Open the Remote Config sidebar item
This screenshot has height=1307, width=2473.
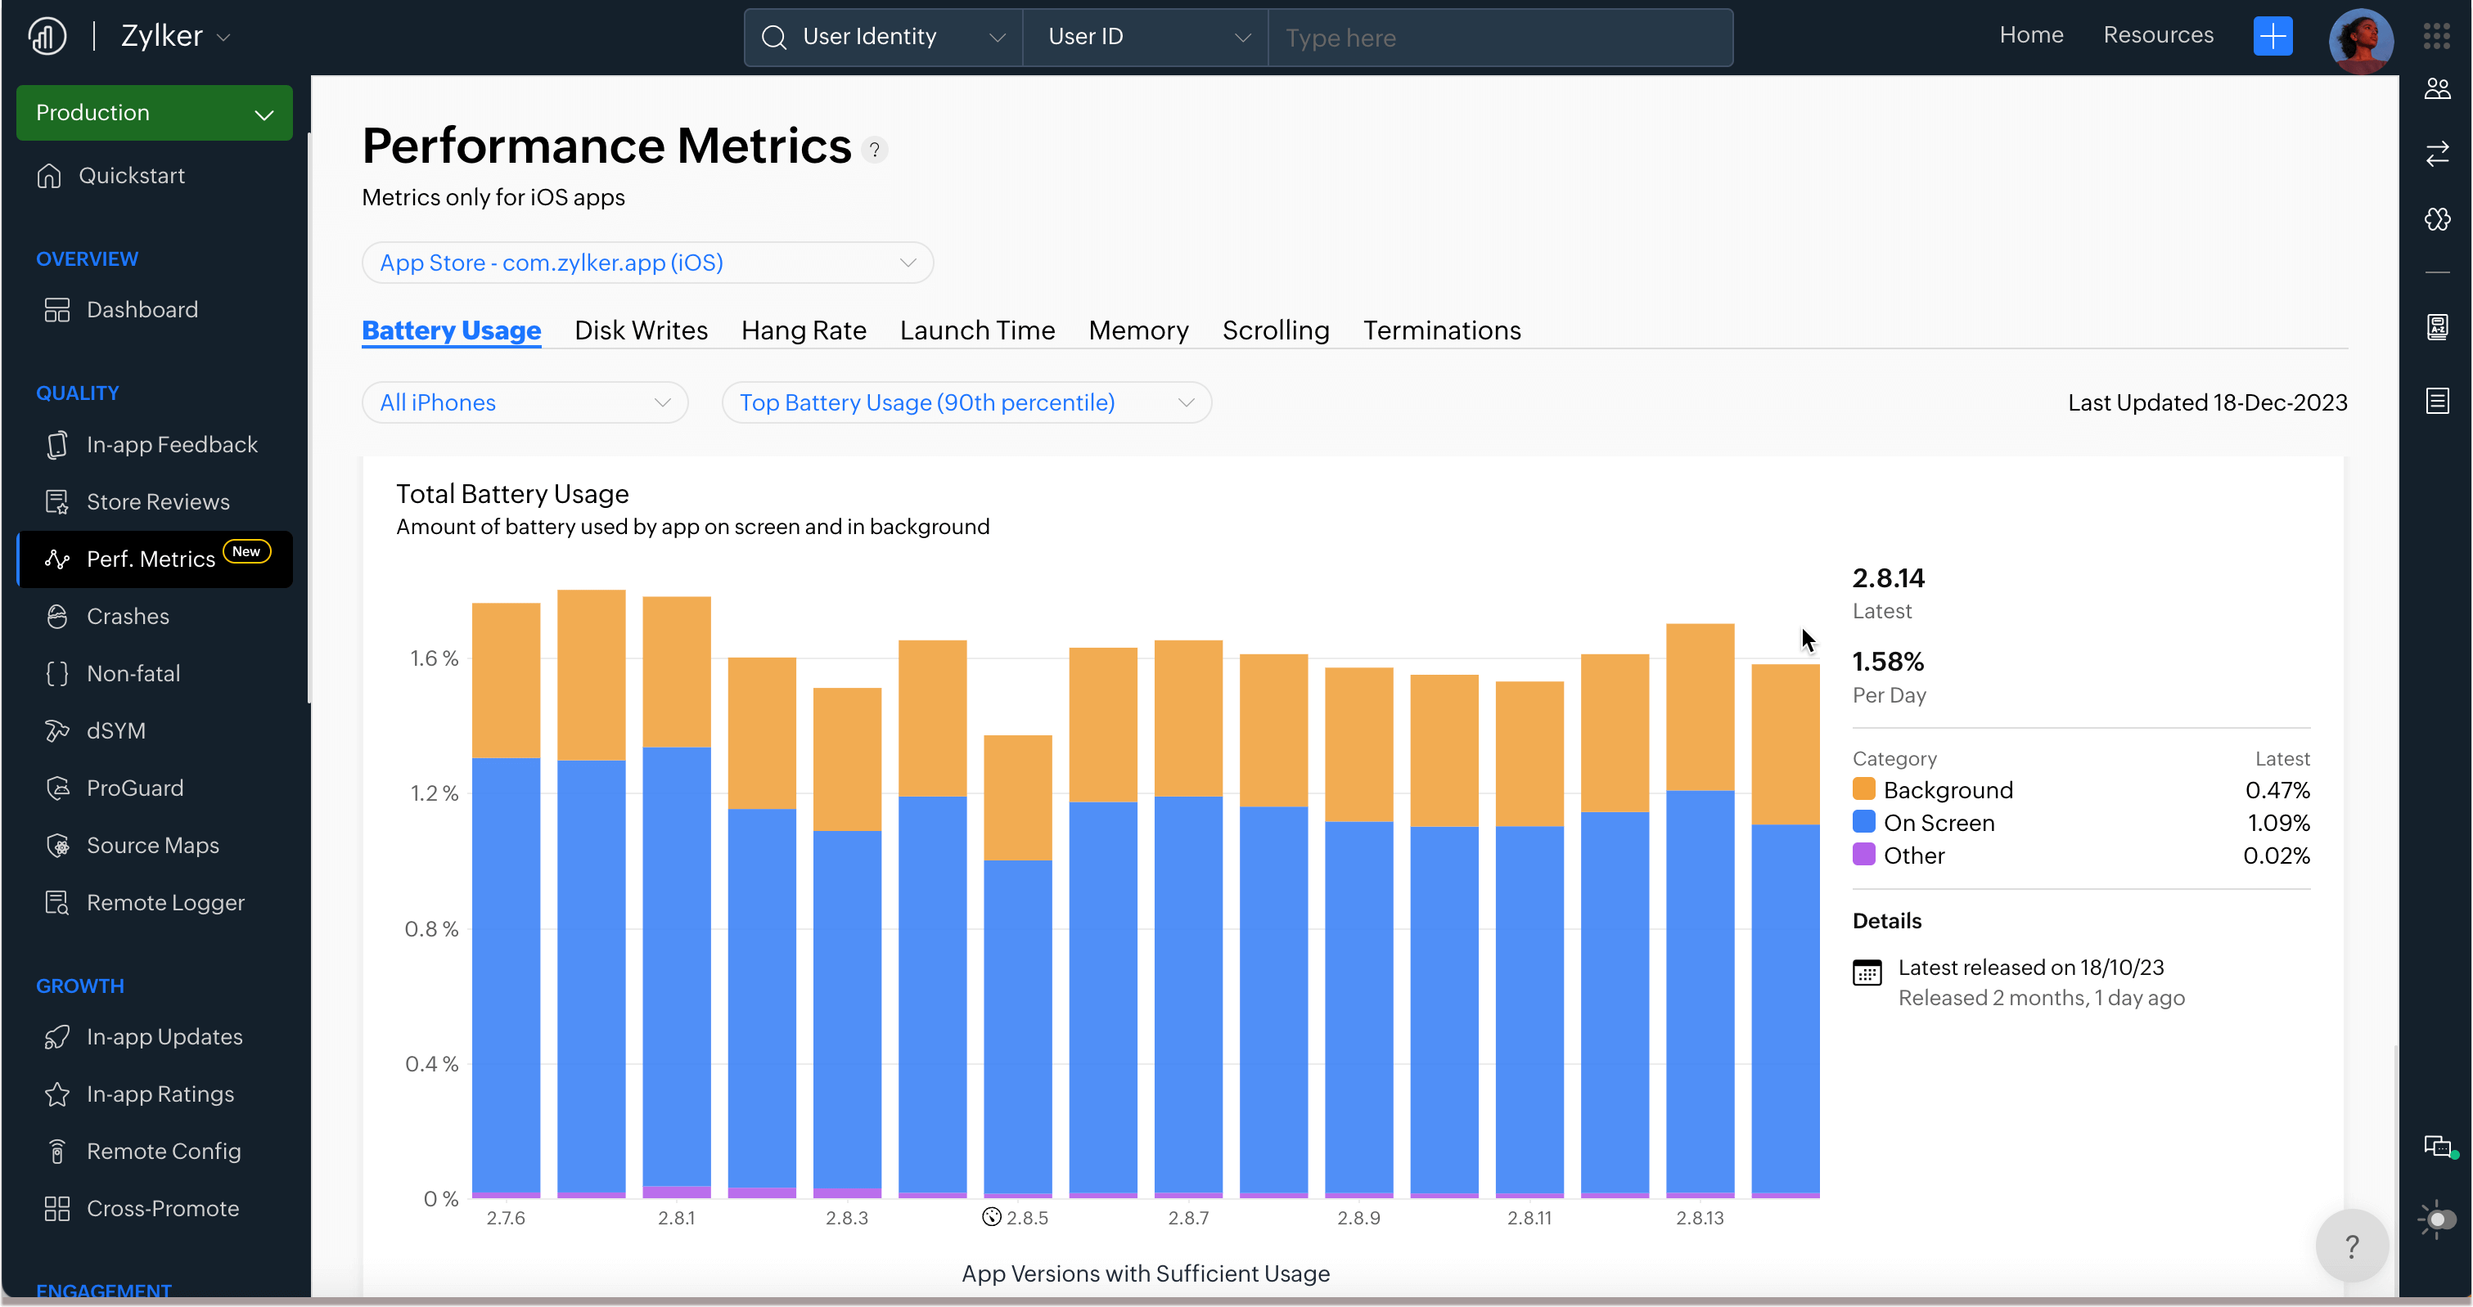click(x=163, y=1151)
